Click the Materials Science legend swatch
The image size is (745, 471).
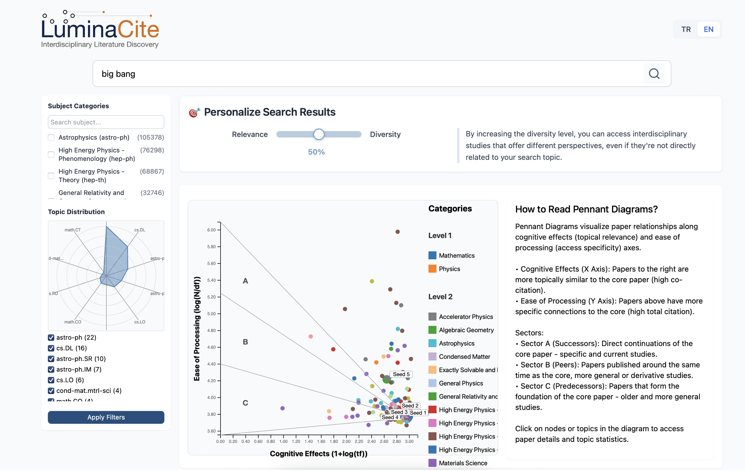pyautogui.click(x=432, y=463)
